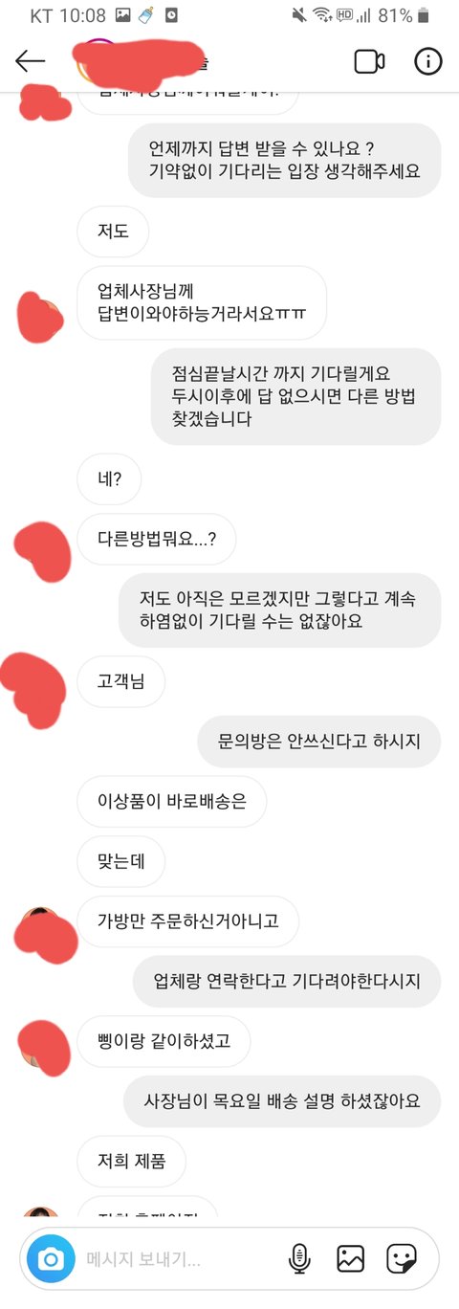Tap the '이상품이 바로배송은' message
459x1309 pixels.
coord(172,802)
